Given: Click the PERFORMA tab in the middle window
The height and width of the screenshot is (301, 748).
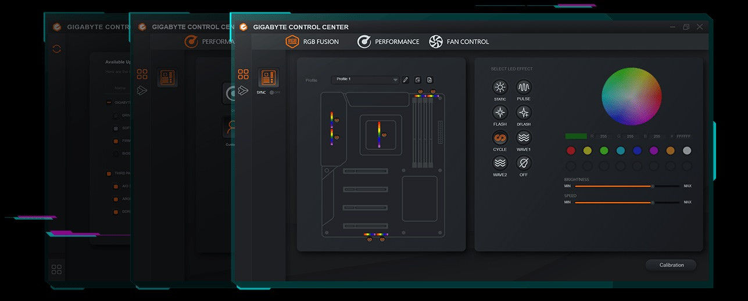Looking at the screenshot, I should pos(209,42).
